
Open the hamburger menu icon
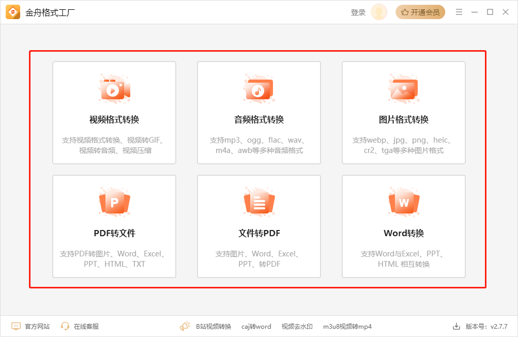point(459,12)
